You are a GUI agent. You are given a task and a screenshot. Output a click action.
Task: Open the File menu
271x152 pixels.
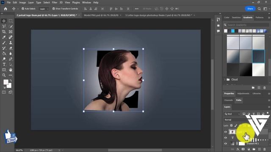tap(8, 3)
